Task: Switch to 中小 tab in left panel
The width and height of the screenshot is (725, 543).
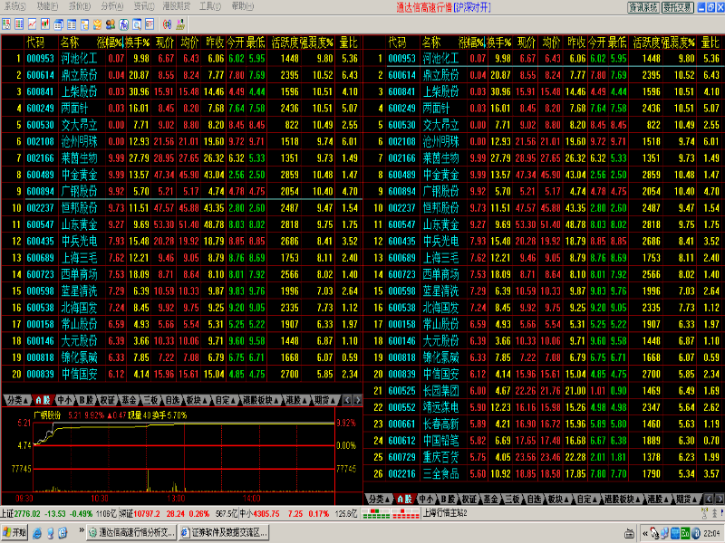Action: 64,400
